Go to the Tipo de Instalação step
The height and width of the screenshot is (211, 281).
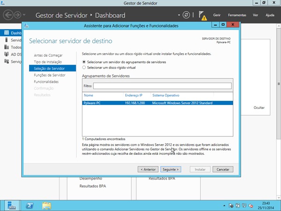[48, 62]
